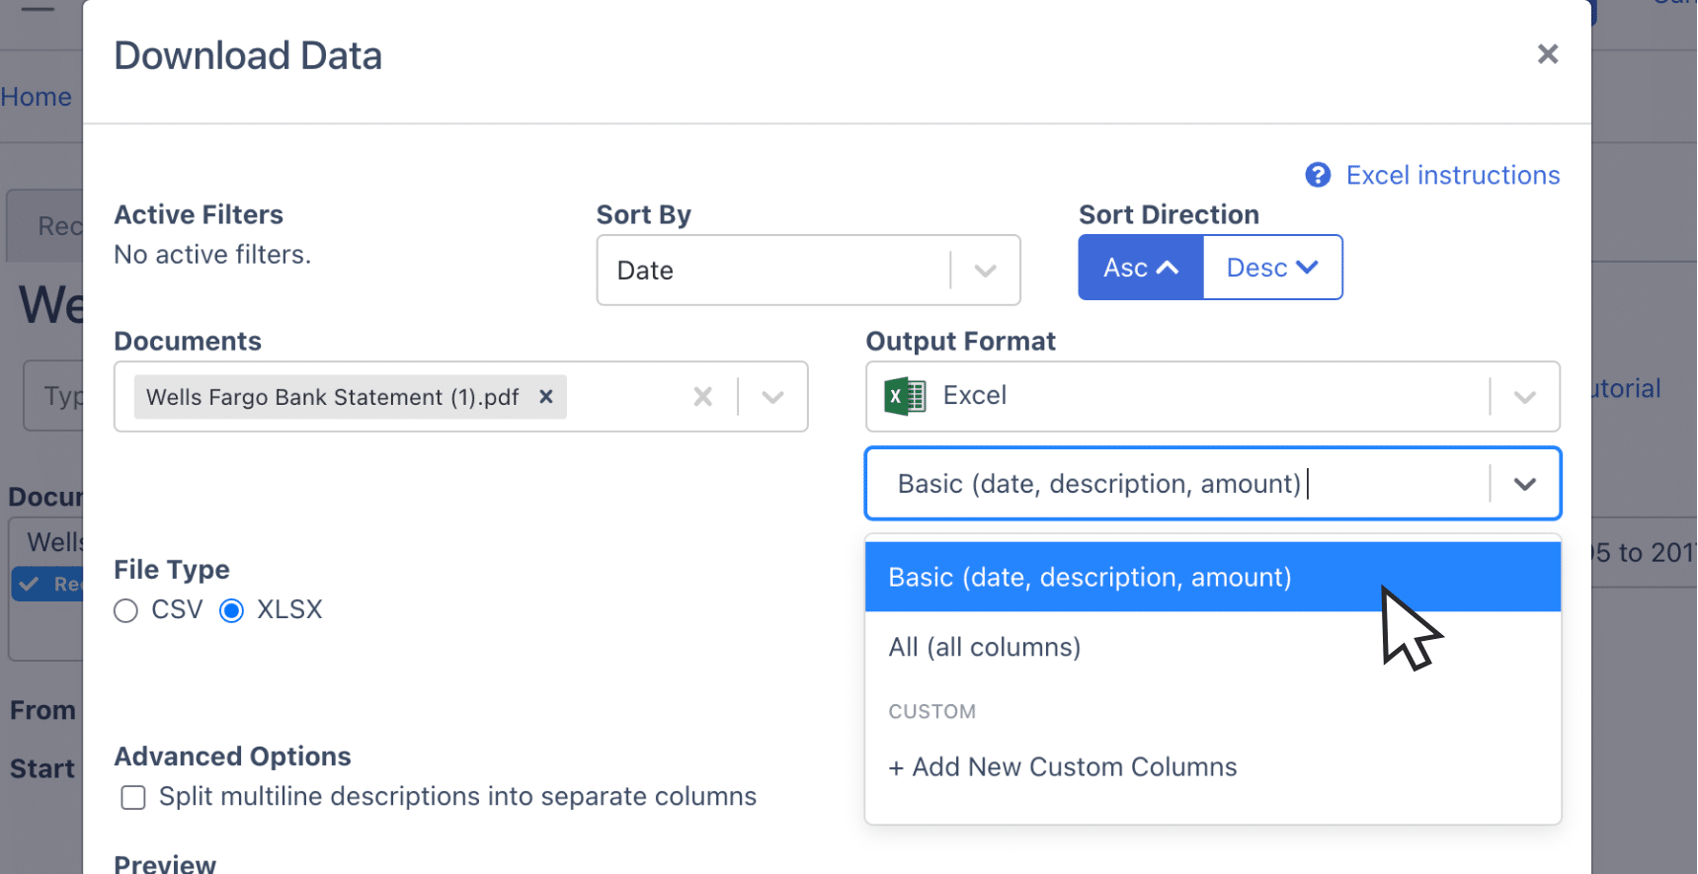
Task: Select the Basic (date, description, amount) option
Action: pos(1089,577)
